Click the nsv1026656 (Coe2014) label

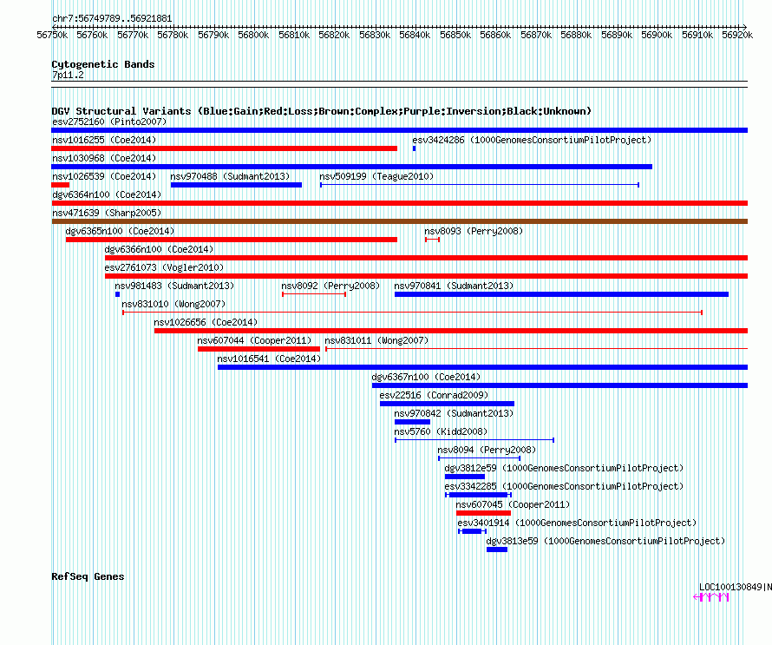[x=206, y=322]
